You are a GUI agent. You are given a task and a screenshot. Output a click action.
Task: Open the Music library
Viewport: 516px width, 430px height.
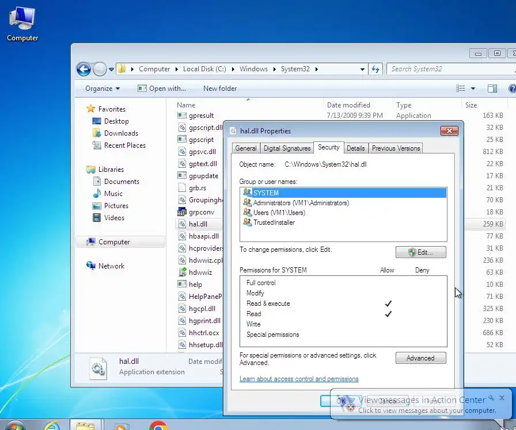point(113,194)
